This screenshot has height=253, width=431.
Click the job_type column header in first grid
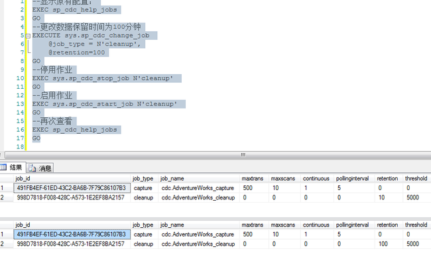pos(144,178)
